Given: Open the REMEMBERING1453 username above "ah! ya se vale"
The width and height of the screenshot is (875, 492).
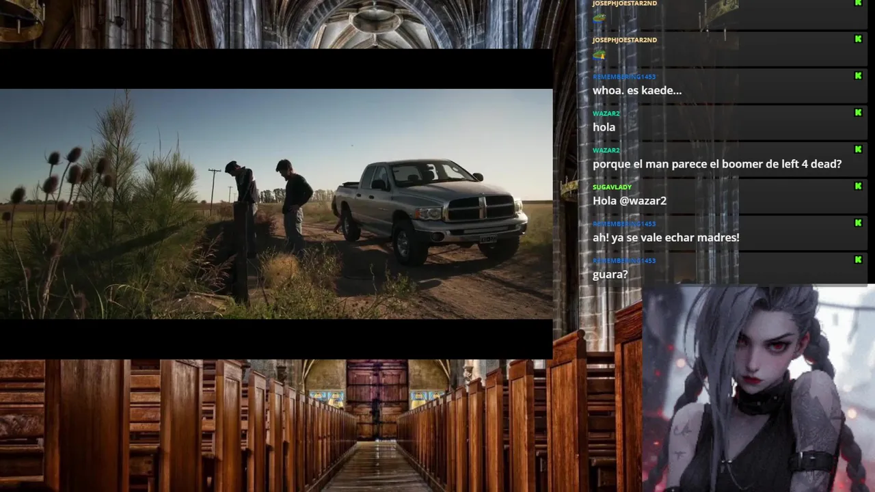Looking at the screenshot, I should (624, 224).
